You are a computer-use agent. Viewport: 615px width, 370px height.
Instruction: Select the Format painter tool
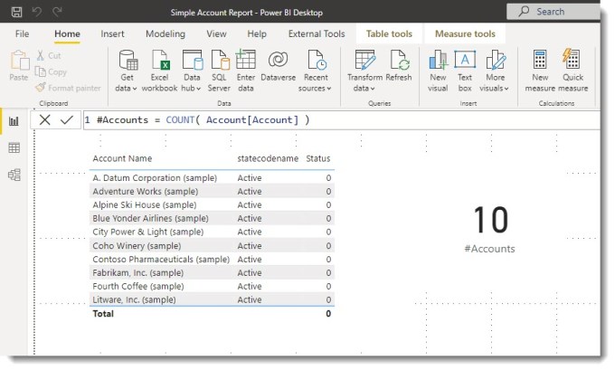point(68,88)
